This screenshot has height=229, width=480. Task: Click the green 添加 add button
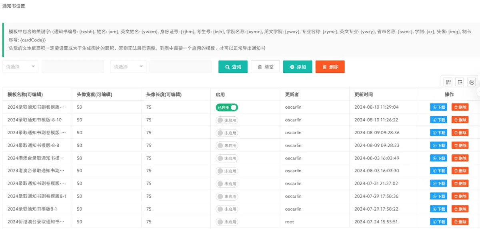[298, 67]
